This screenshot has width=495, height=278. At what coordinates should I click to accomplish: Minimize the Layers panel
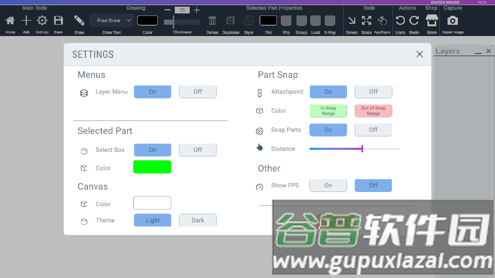[478, 51]
